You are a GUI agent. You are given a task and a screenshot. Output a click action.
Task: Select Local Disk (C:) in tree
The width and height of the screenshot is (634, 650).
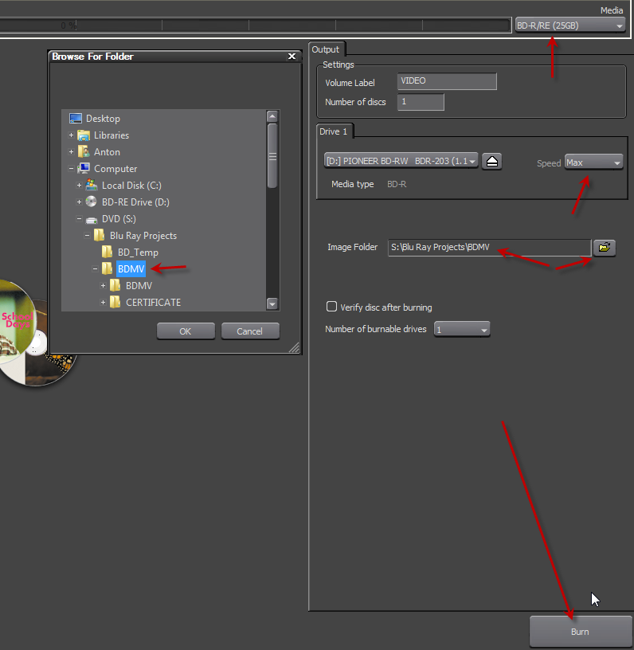coord(131,186)
